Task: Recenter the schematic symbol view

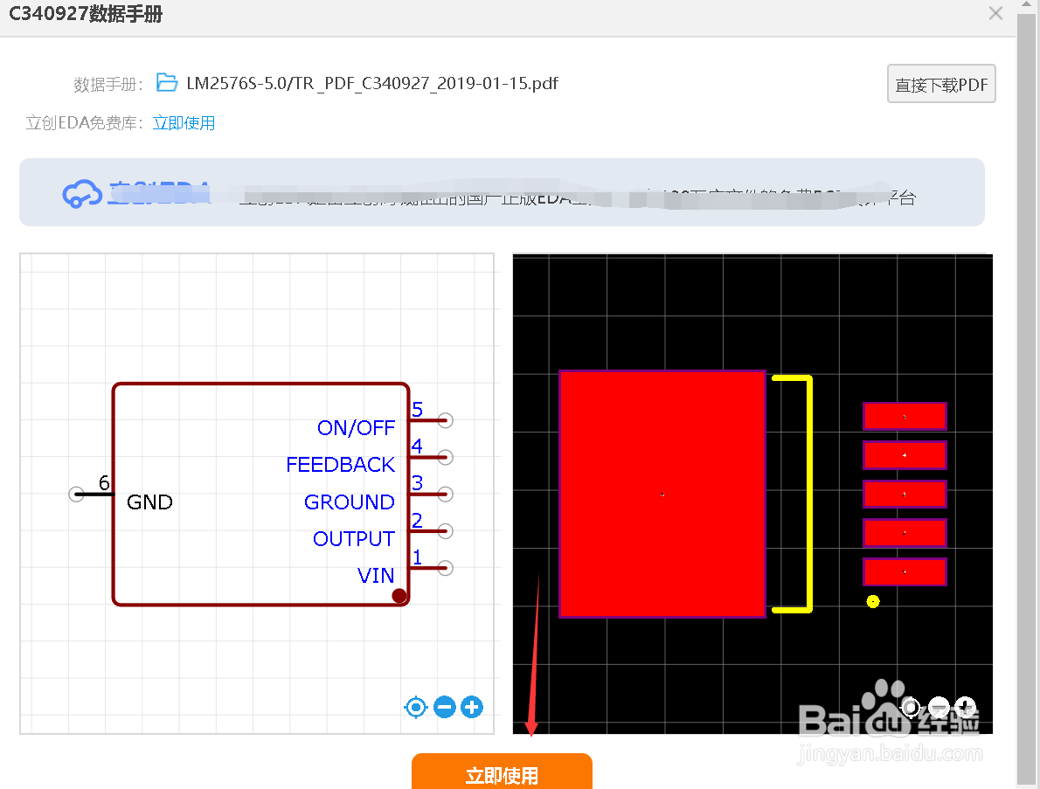Action: (x=416, y=708)
